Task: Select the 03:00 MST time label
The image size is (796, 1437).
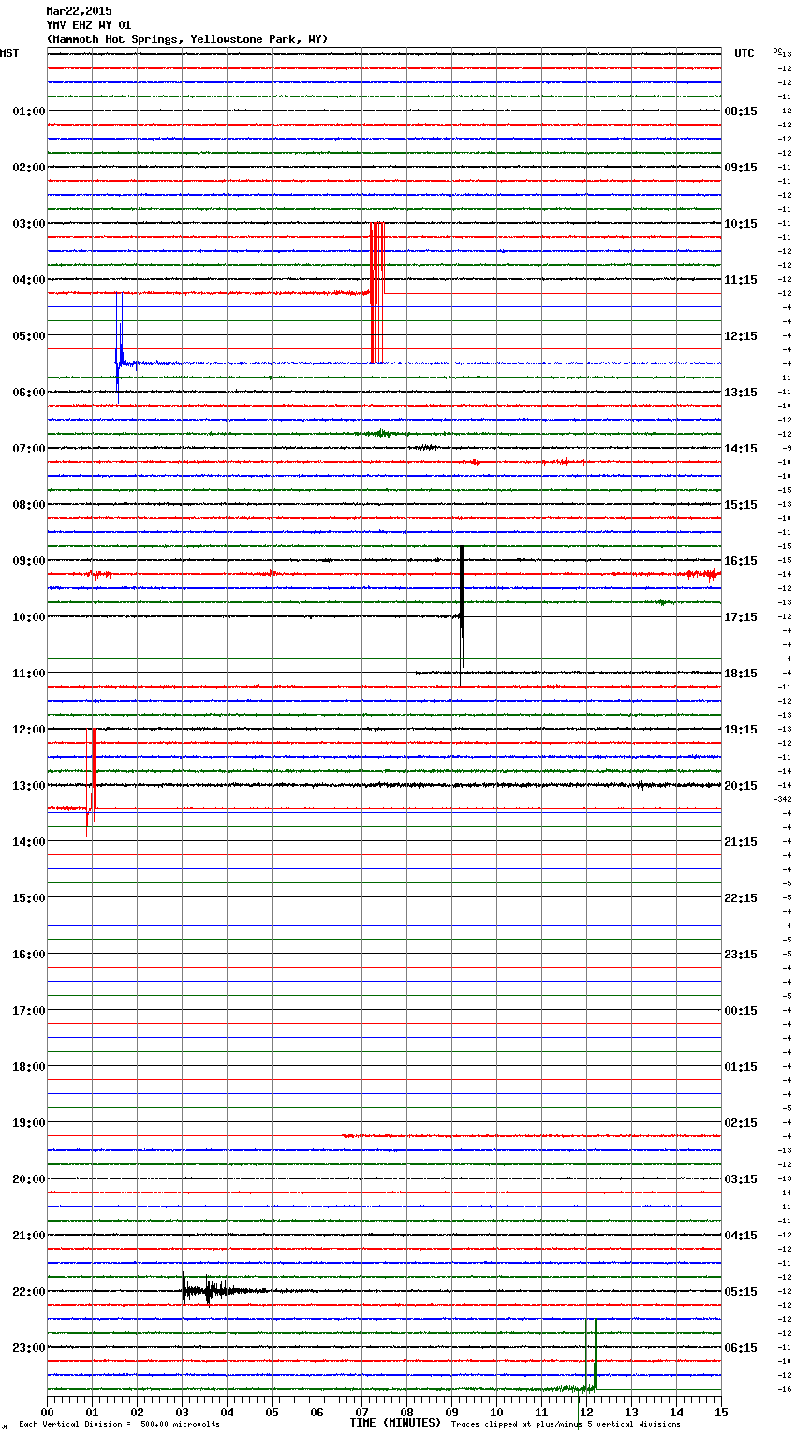Action: click(29, 224)
